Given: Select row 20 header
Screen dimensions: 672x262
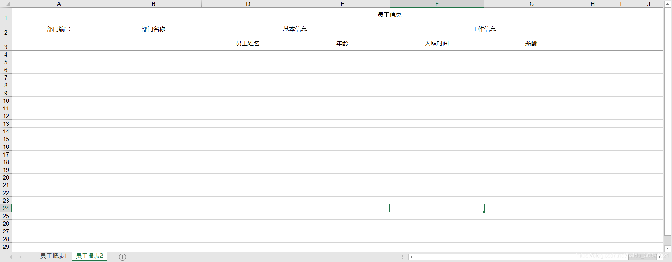Looking at the screenshot, I should [6, 177].
